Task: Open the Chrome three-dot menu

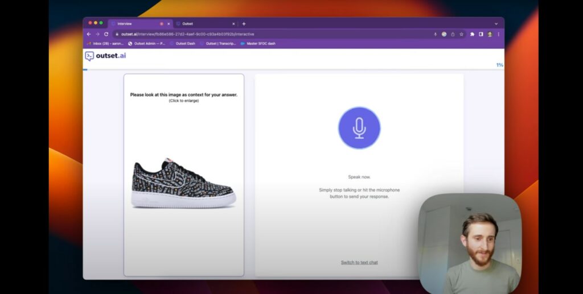Action: coord(499,34)
